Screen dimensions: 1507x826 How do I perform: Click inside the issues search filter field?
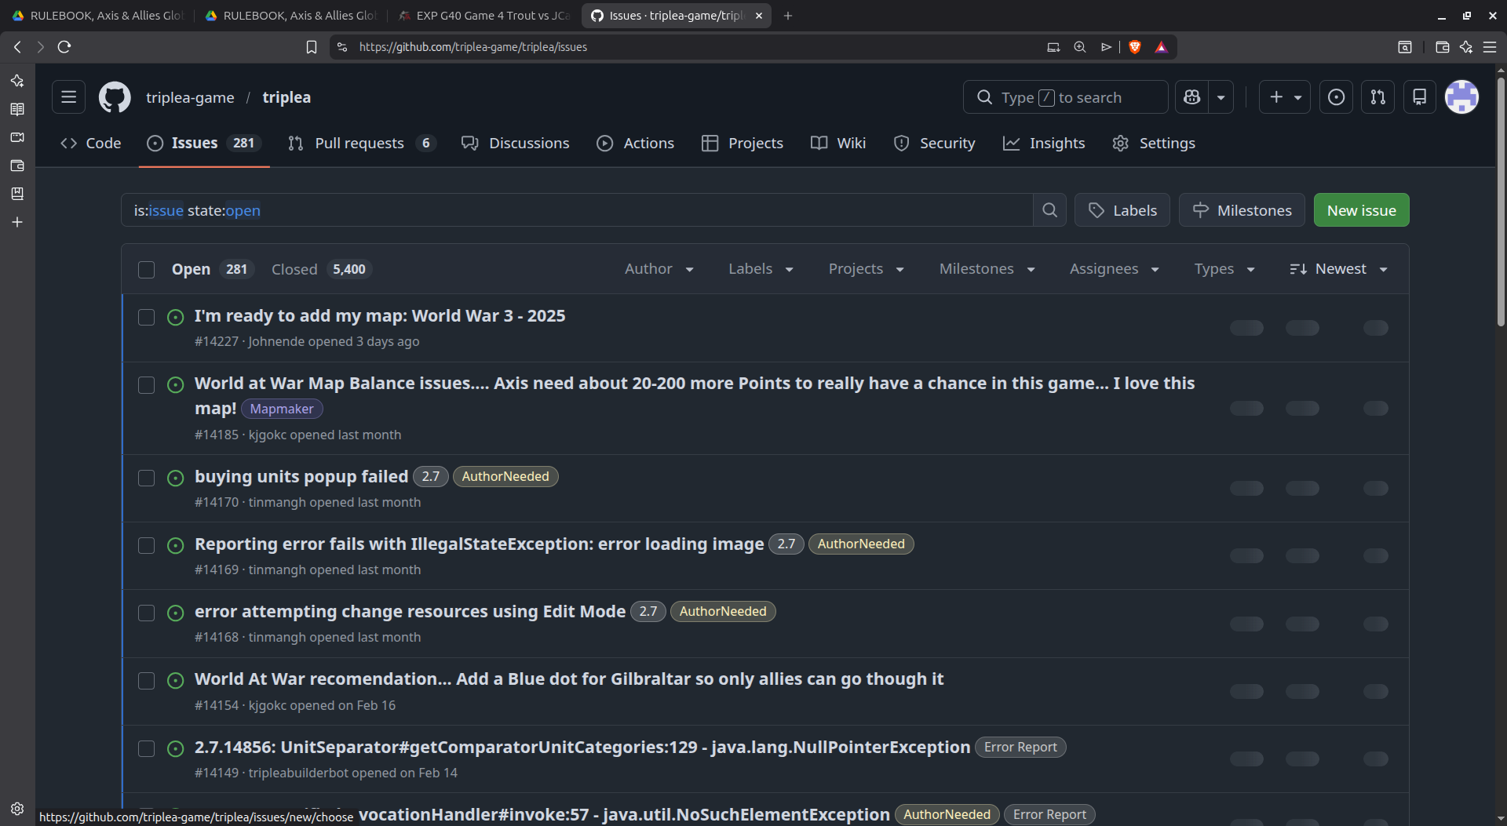549,209
